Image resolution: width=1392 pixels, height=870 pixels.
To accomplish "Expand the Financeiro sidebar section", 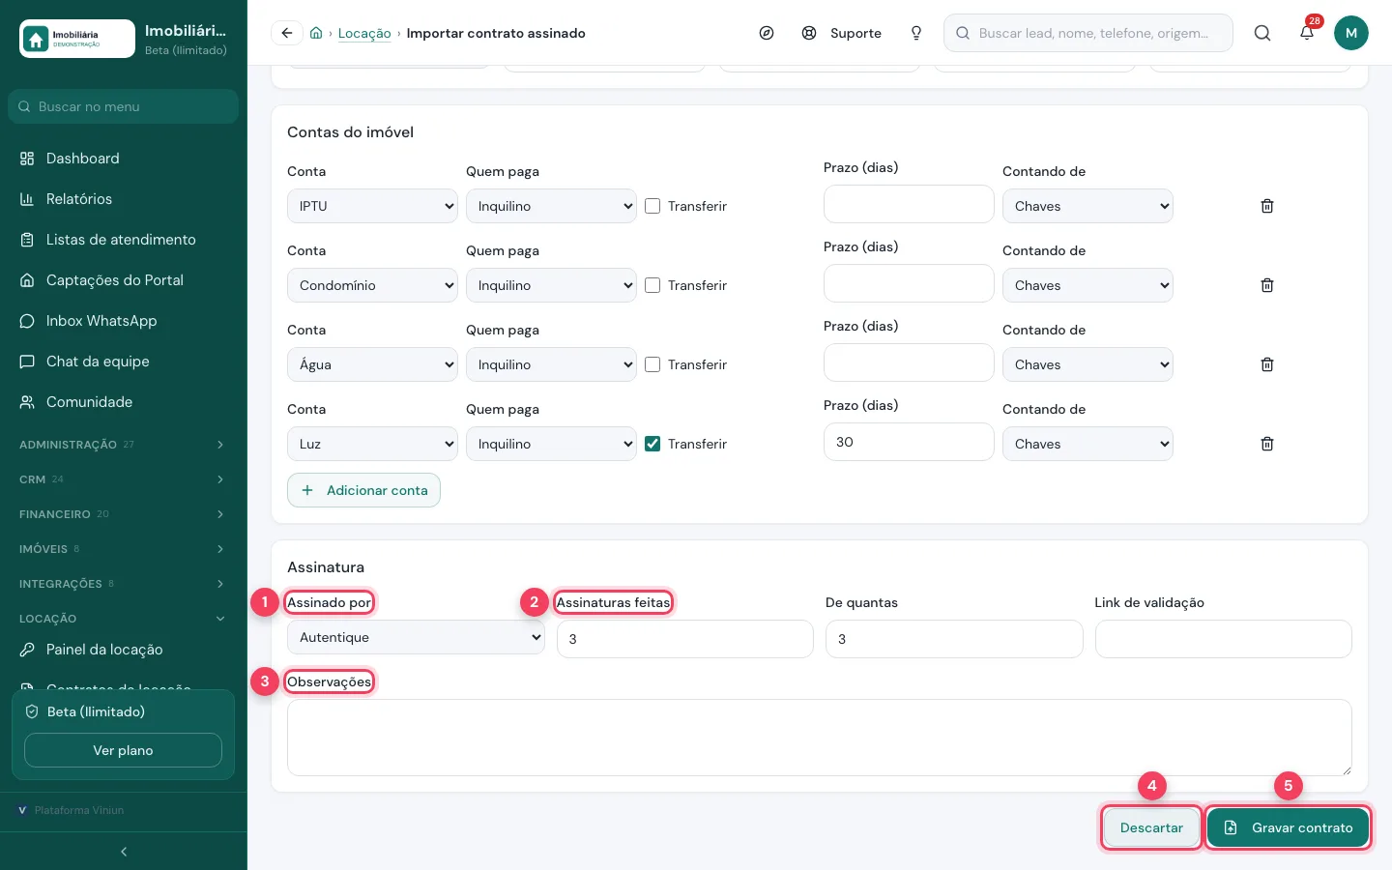I will point(123,514).
